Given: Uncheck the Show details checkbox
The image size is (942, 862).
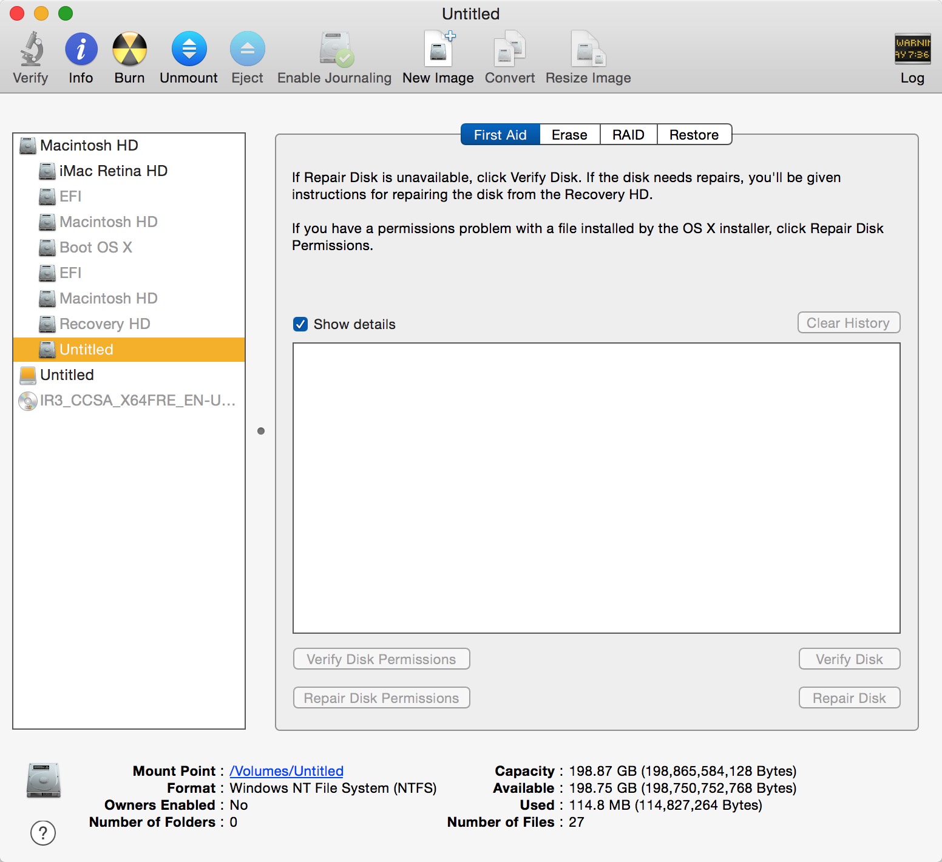Looking at the screenshot, I should [x=300, y=324].
